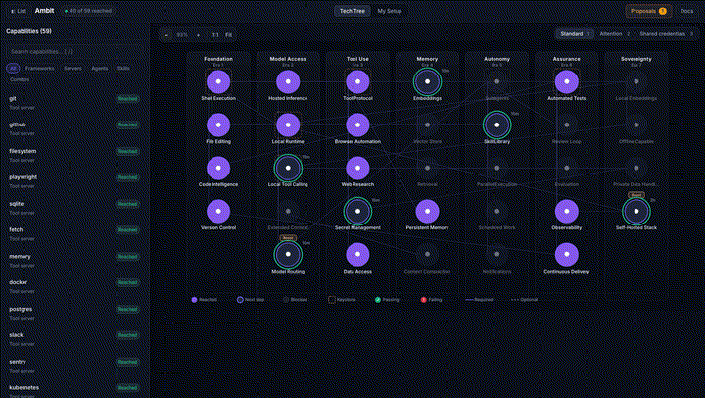Select the Browser Automation node
This screenshot has height=398, width=705.
click(x=357, y=124)
